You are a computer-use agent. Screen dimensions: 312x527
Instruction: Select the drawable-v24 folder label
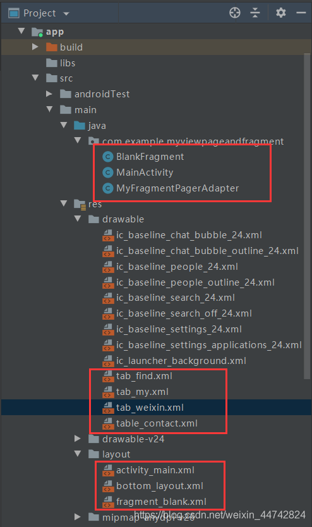(133, 439)
